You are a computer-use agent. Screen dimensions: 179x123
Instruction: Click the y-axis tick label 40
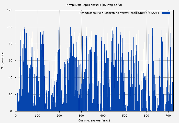(10, 78)
